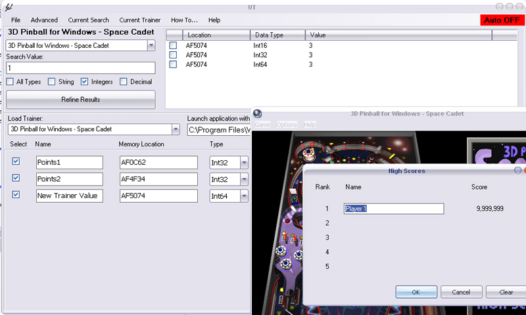This screenshot has height=315, width=526.
Task: Click the Search Value input field
Action: (80, 68)
